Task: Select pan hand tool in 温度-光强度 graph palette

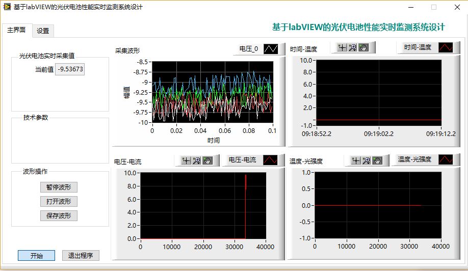Action: (x=377, y=160)
